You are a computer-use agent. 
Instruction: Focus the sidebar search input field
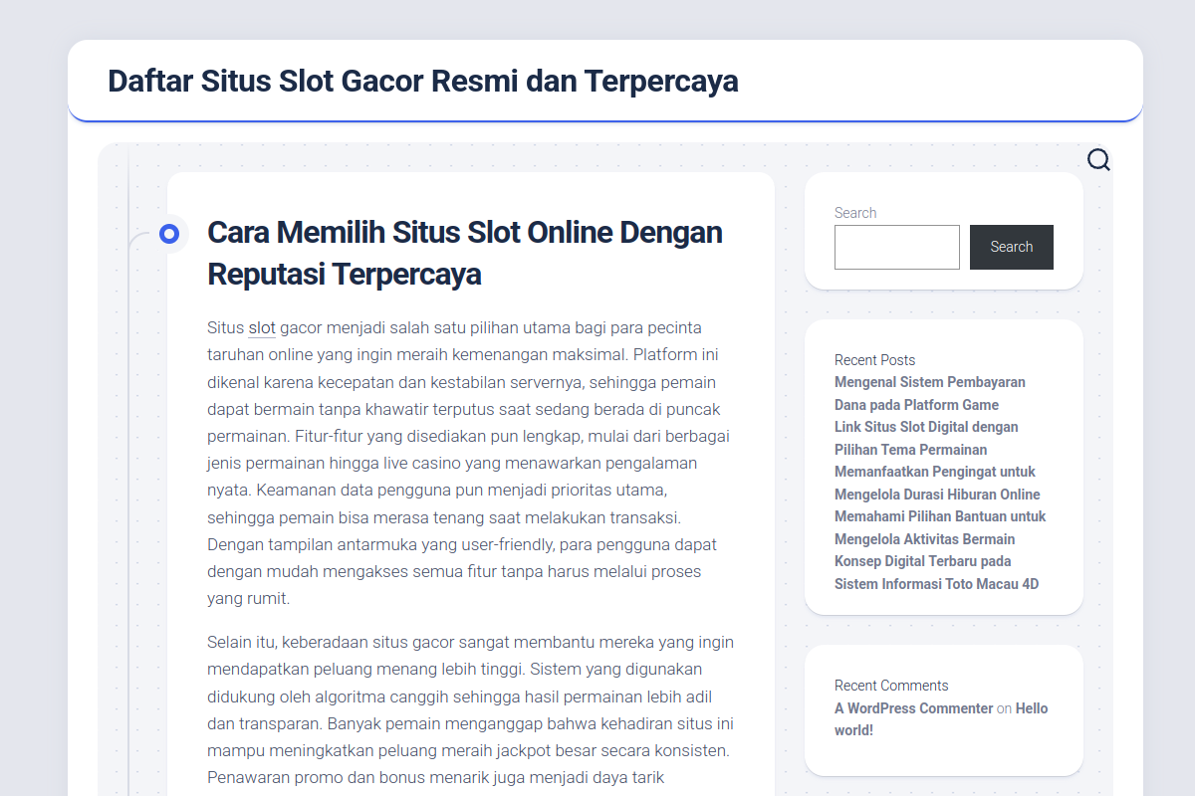click(x=897, y=247)
